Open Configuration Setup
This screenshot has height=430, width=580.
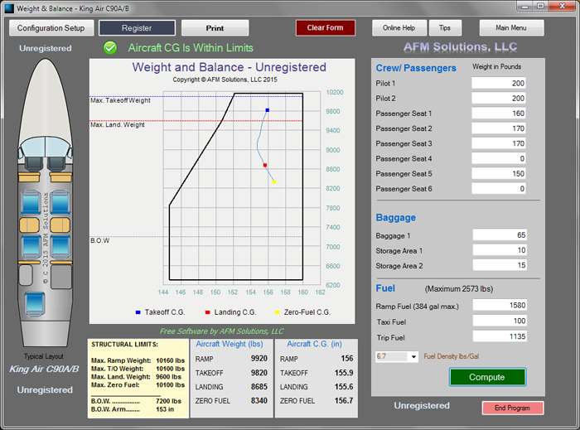[x=51, y=28]
